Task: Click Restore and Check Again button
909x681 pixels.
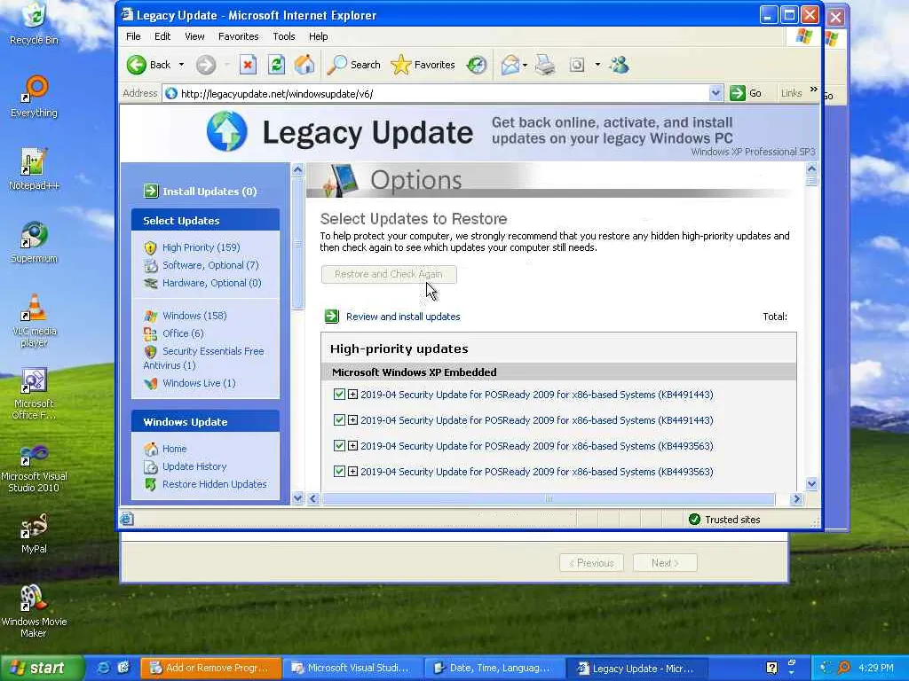Action: 389,275
